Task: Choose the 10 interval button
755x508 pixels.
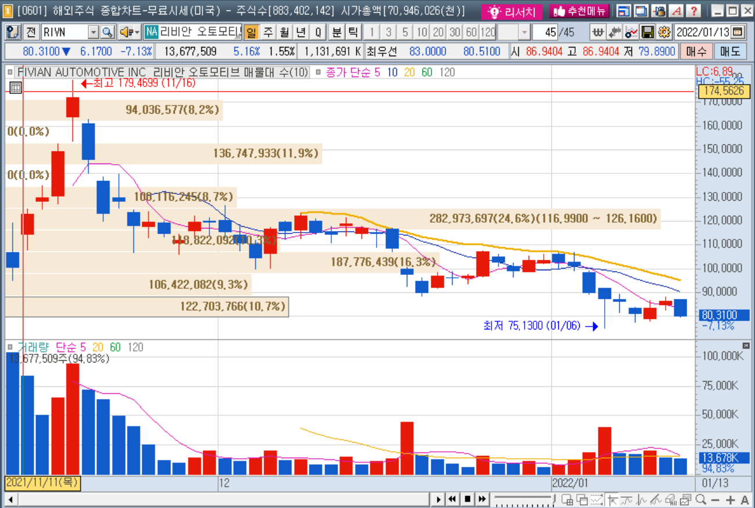Action: pyautogui.click(x=422, y=32)
